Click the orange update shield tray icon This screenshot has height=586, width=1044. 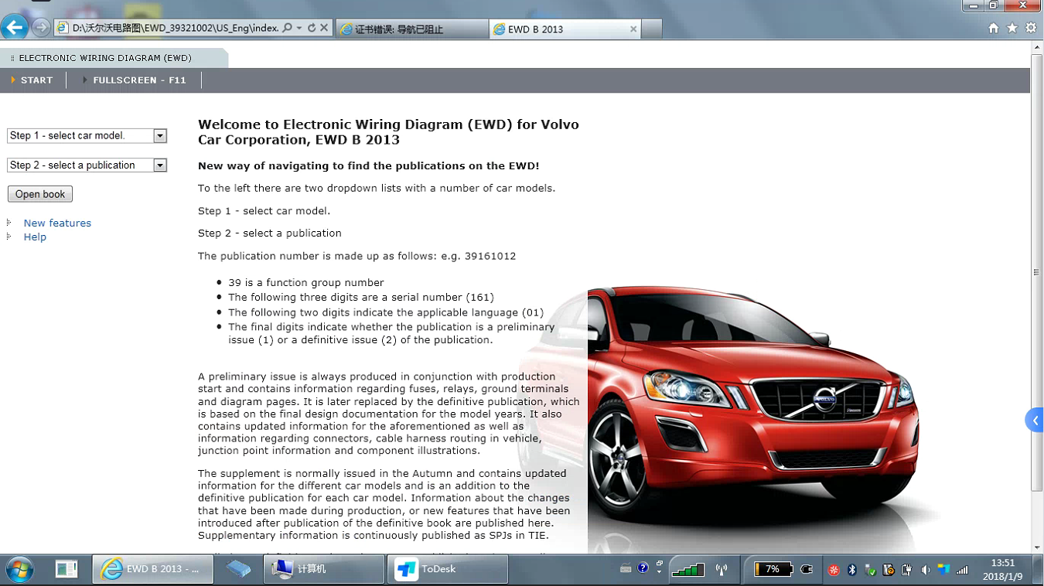pyautogui.click(x=889, y=570)
